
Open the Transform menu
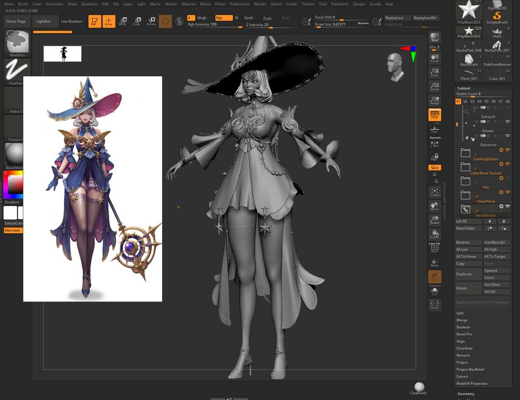(339, 4)
